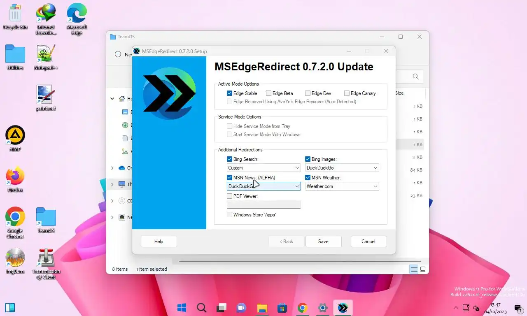Open Bing Search engine dropdown showing Custom

[x=264, y=168]
